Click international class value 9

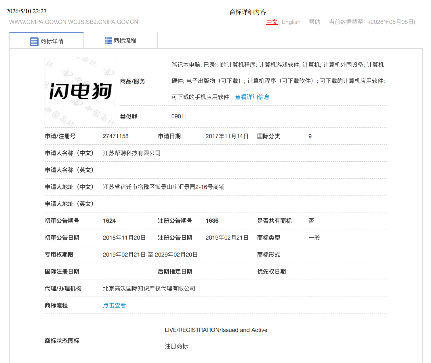click(x=310, y=136)
